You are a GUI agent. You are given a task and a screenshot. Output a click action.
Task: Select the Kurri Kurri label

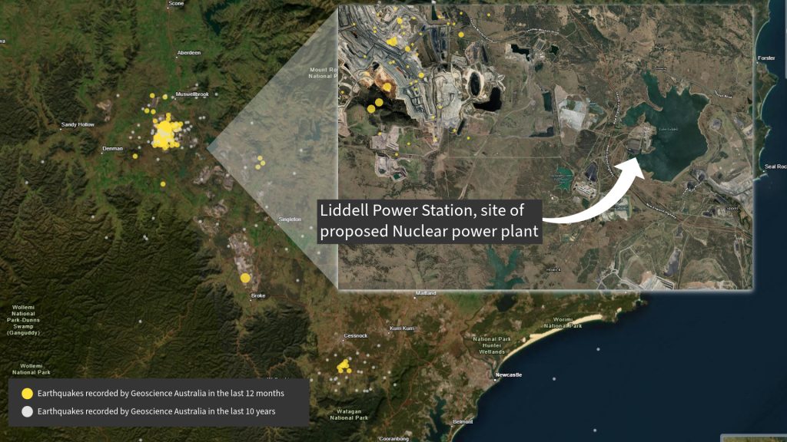(402, 328)
